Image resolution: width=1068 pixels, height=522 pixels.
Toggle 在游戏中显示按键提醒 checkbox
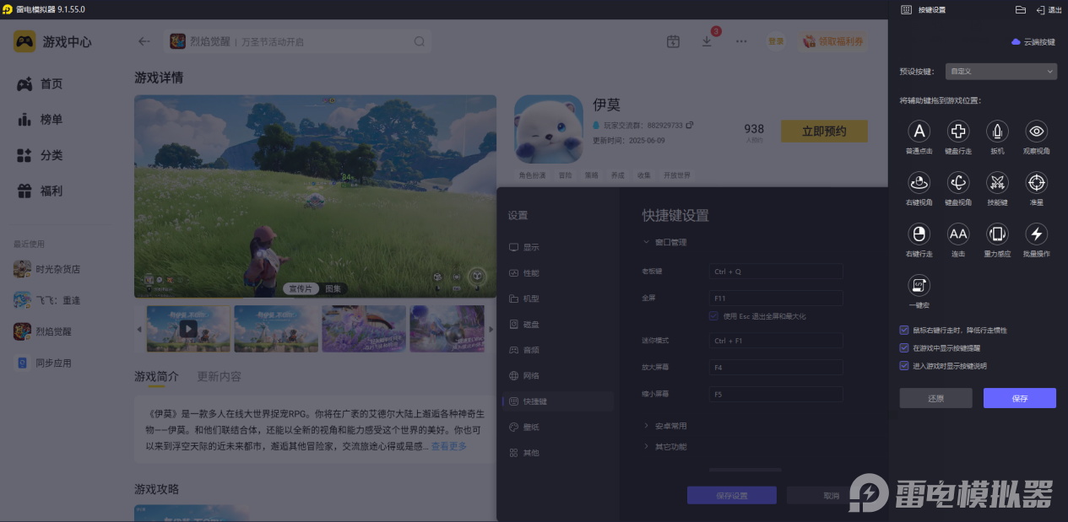click(x=904, y=347)
